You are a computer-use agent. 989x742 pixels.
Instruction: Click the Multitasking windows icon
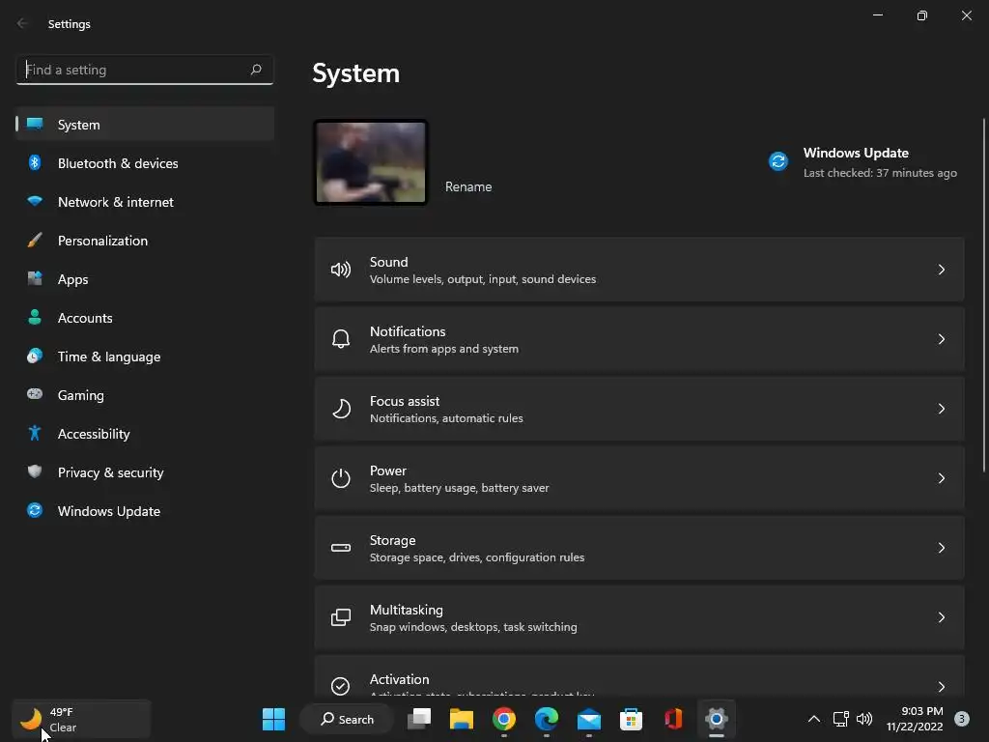[341, 617]
